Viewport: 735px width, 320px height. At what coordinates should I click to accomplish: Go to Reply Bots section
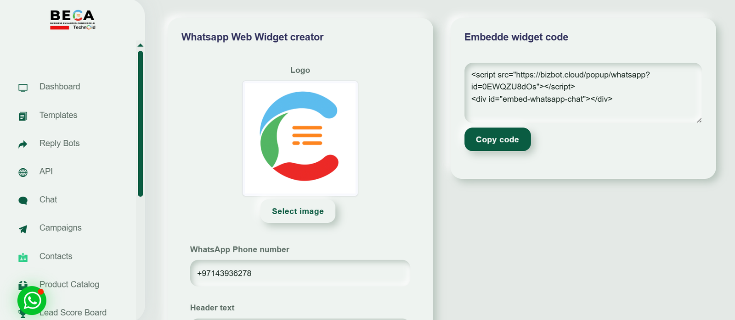click(59, 143)
